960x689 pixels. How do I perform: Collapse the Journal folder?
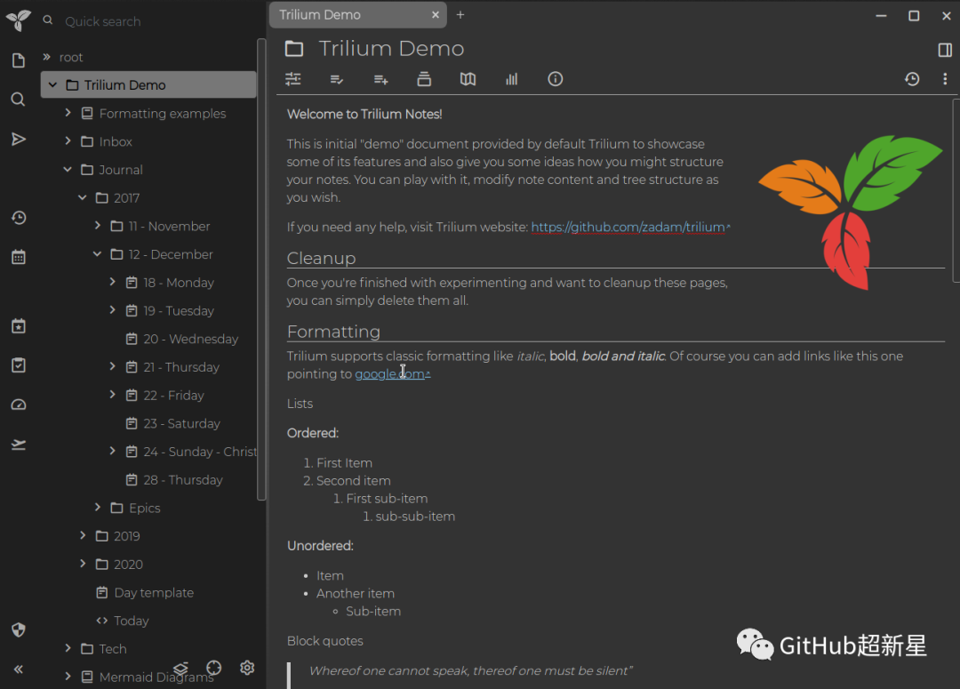pyautogui.click(x=68, y=169)
